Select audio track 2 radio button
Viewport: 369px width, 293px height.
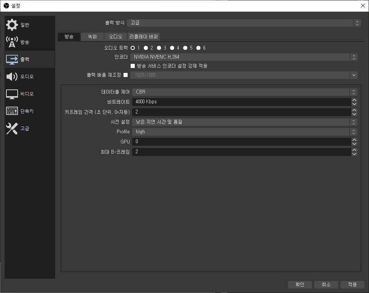146,48
